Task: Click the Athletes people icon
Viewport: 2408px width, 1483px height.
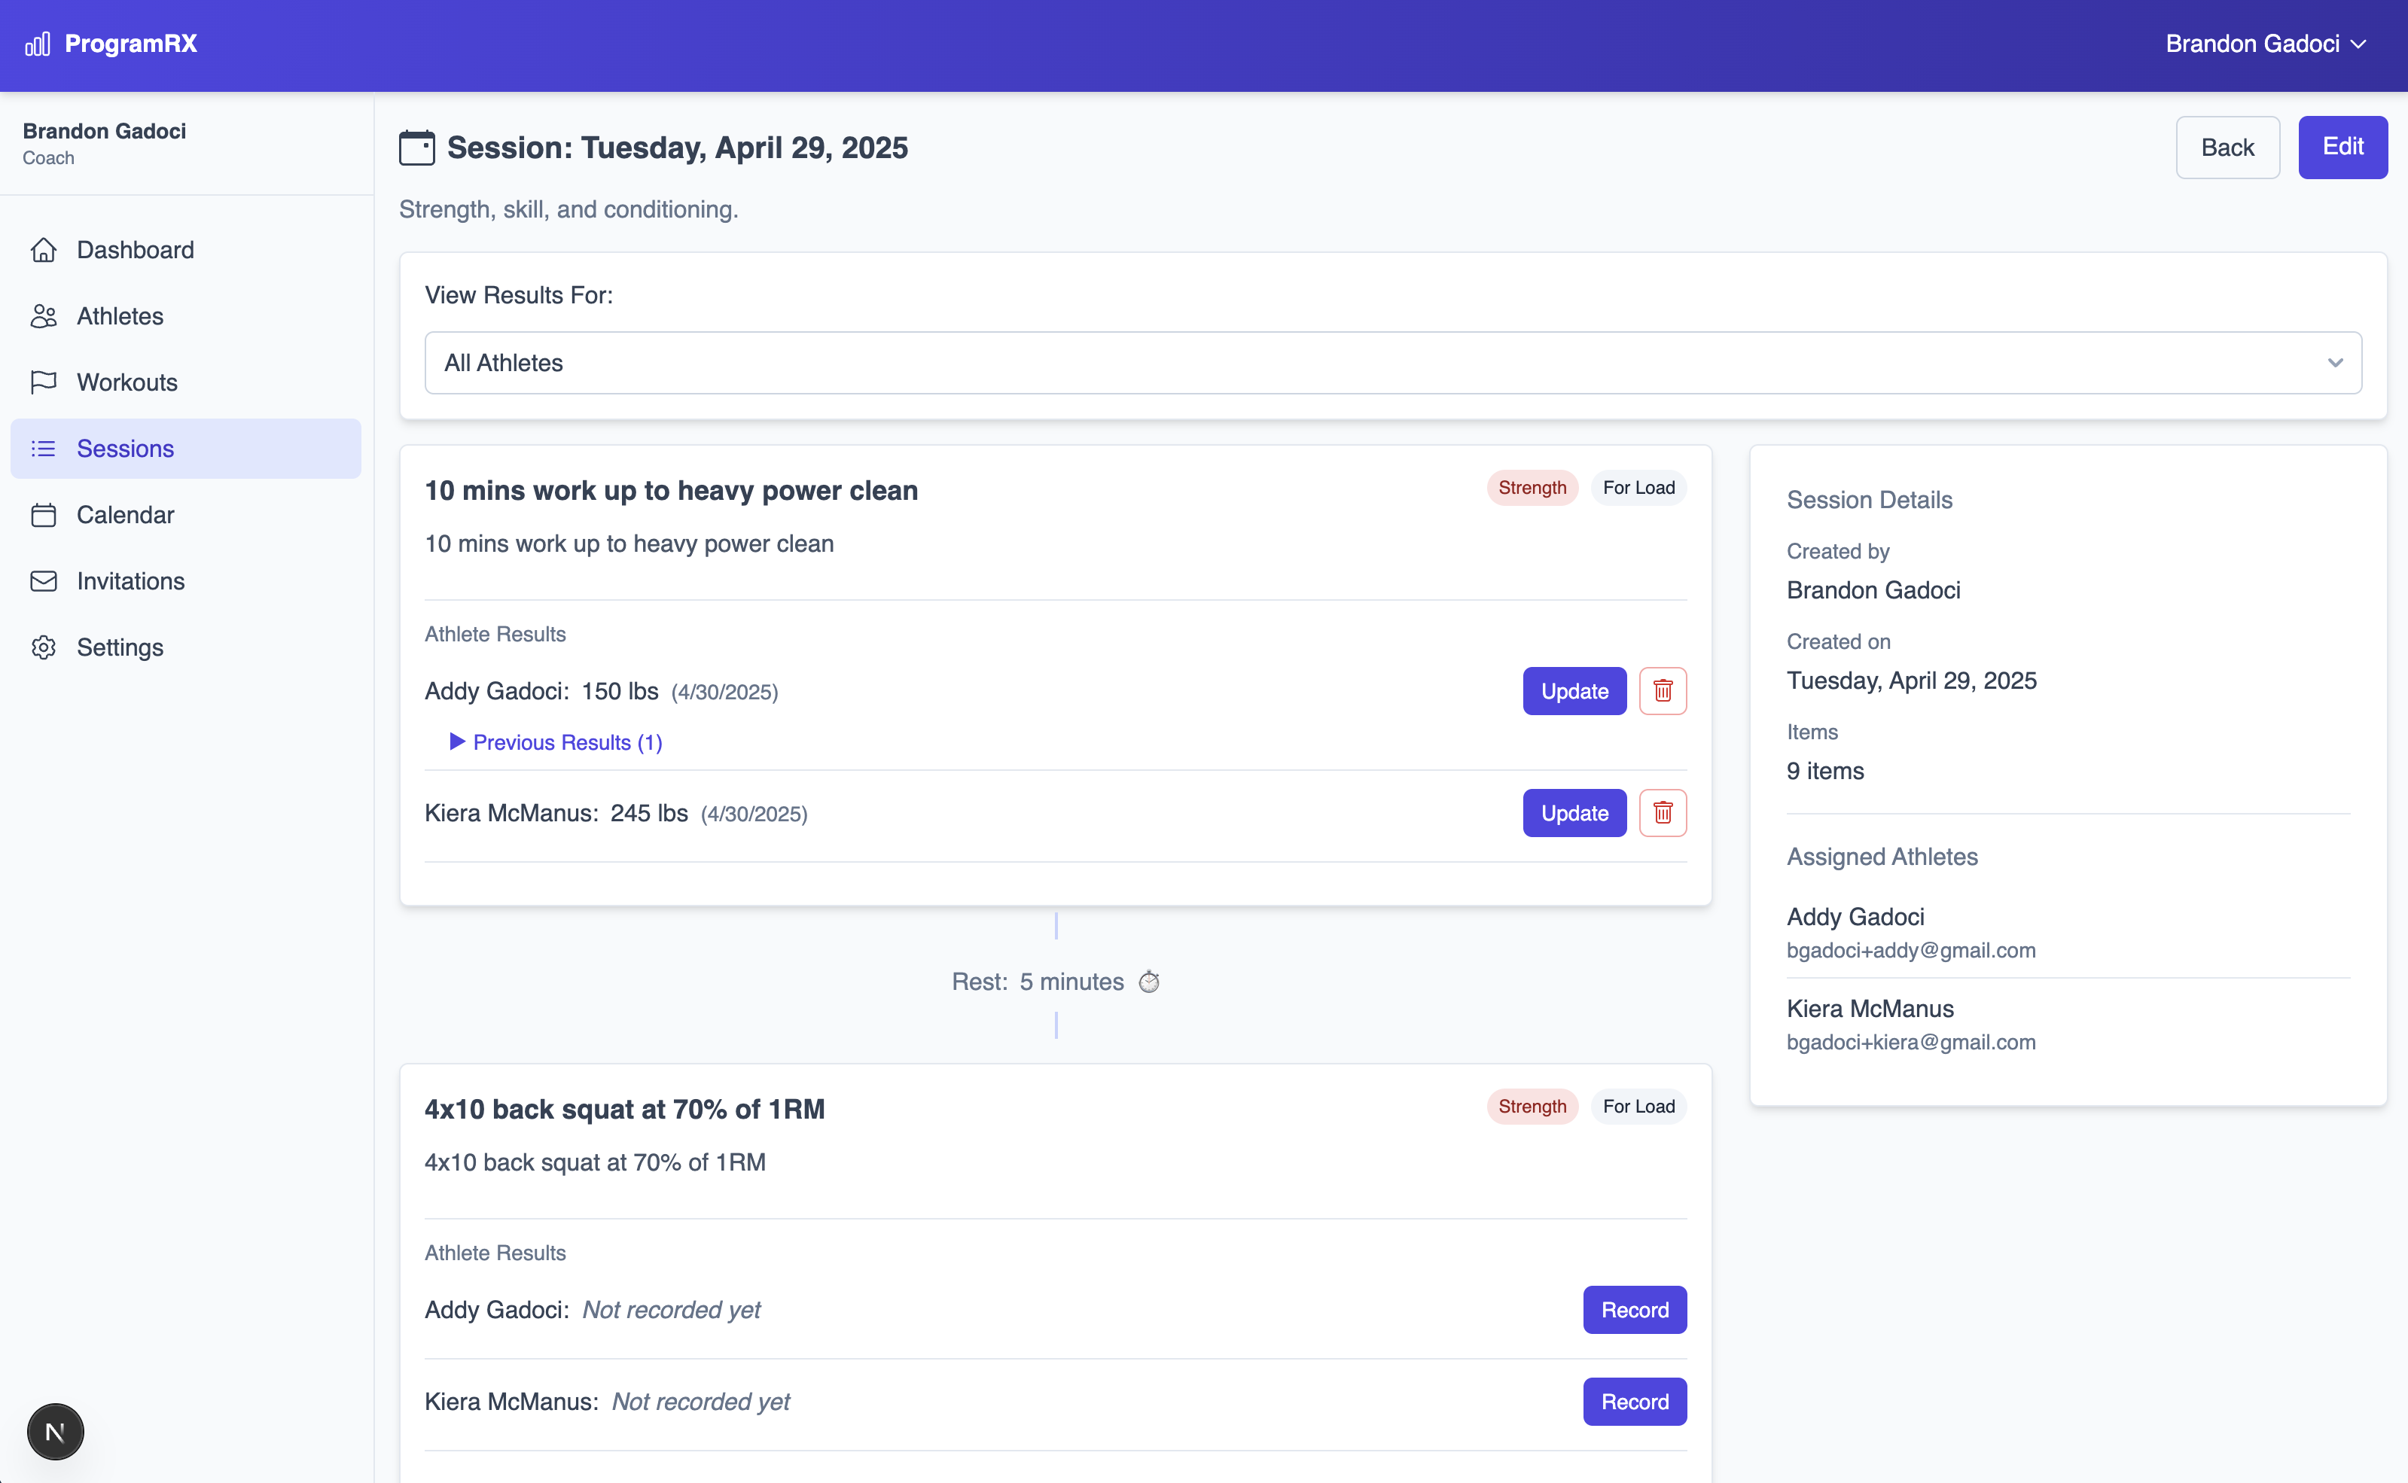Action: click(43, 316)
